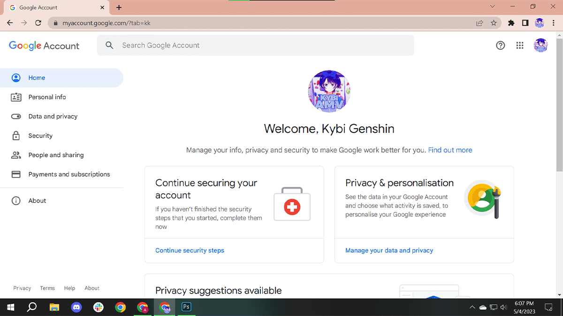Open the About footer link

point(92,288)
